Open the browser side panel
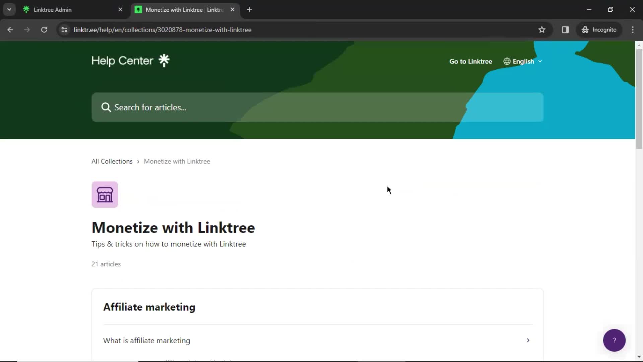Image resolution: width=643 pixels, height=362 pixels. 565,30
